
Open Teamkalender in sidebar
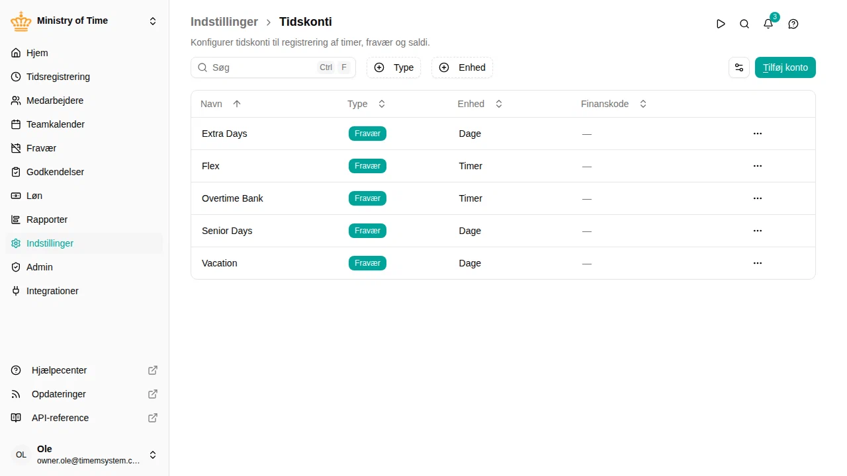coord(84,124)
